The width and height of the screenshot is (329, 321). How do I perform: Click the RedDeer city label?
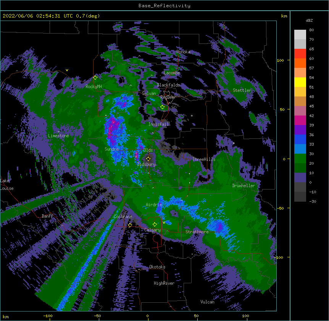[x=168, y=97]
